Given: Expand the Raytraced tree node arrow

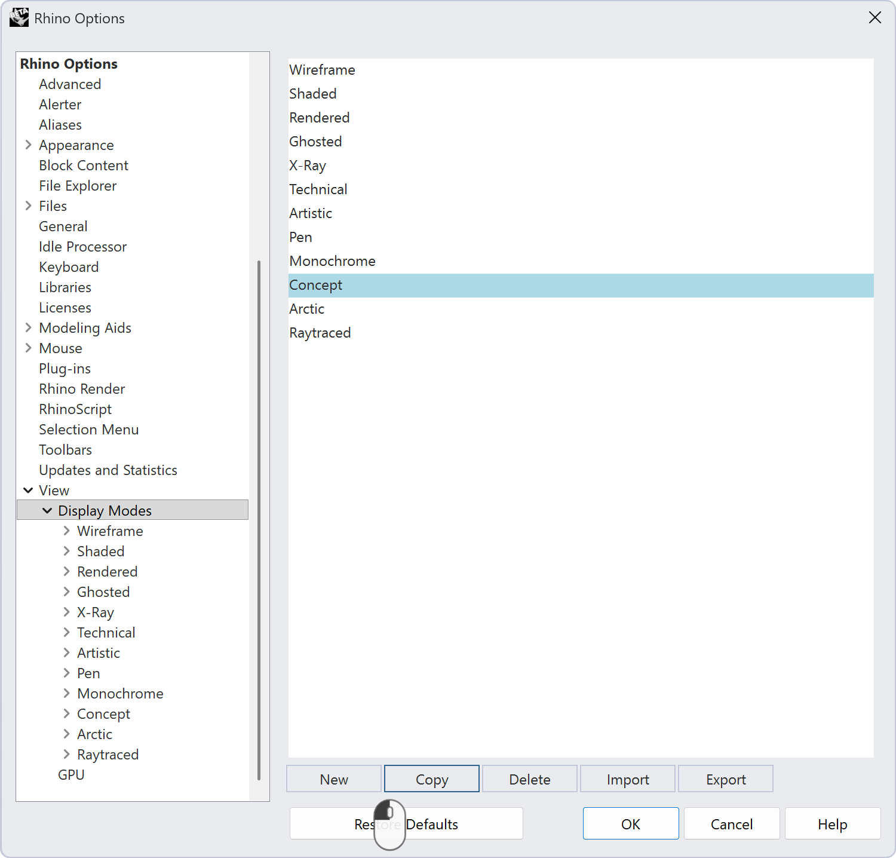Looking at the screenshot, I should tap(66, 755).
